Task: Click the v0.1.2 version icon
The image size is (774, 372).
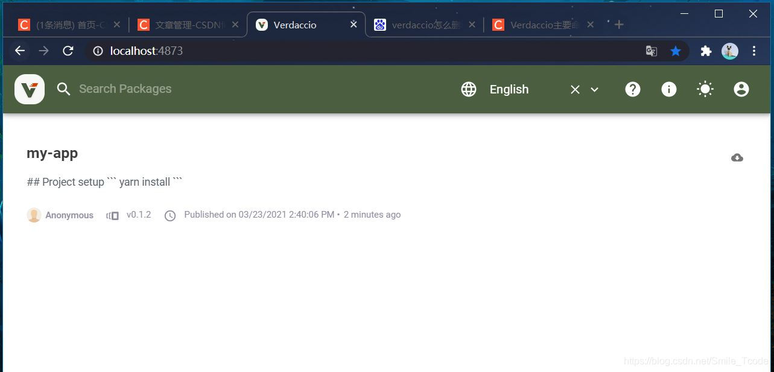Action: tap(112, 215)
